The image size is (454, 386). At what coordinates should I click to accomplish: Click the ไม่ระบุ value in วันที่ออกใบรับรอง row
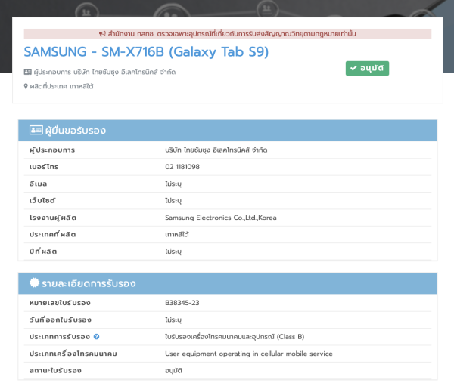173,320
